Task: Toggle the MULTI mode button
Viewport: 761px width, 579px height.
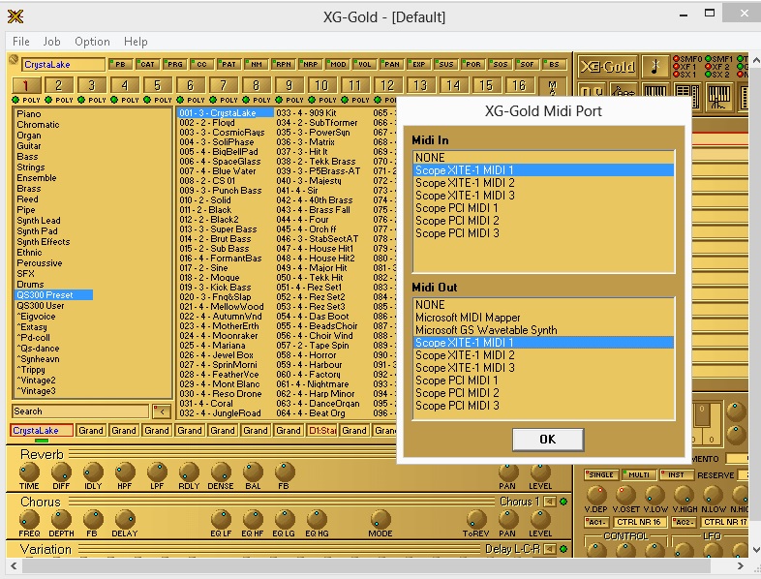Action: click(638, 474)
